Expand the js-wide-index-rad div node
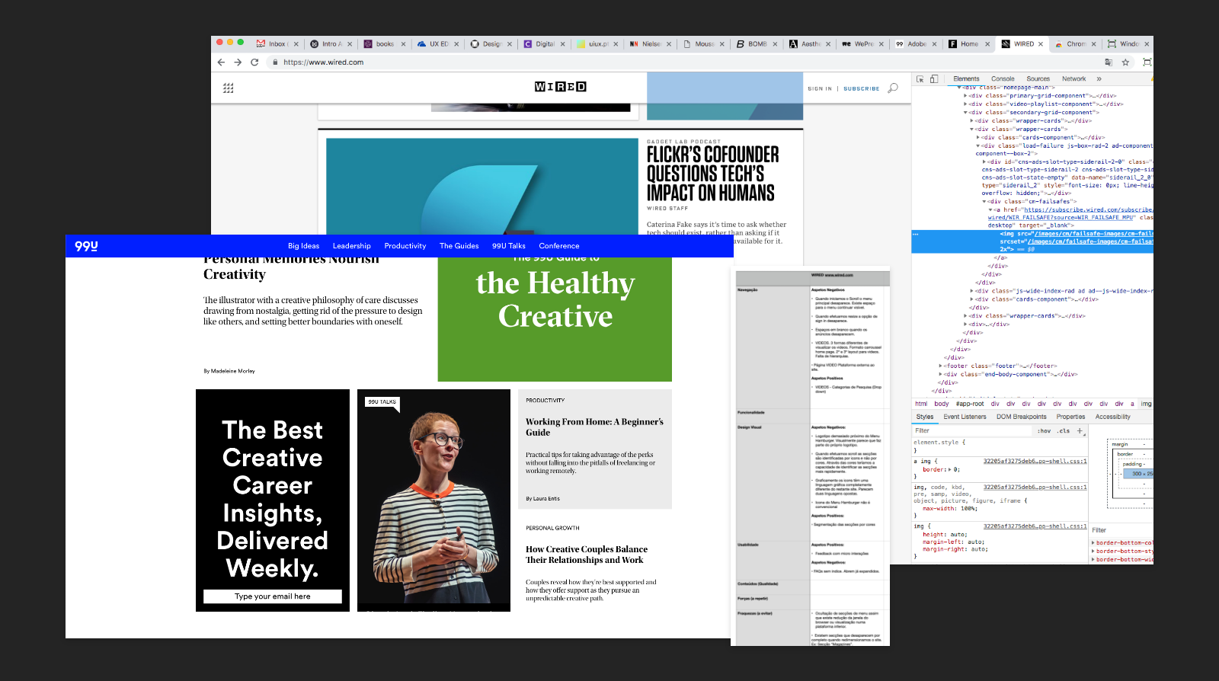 pos(971,291)
